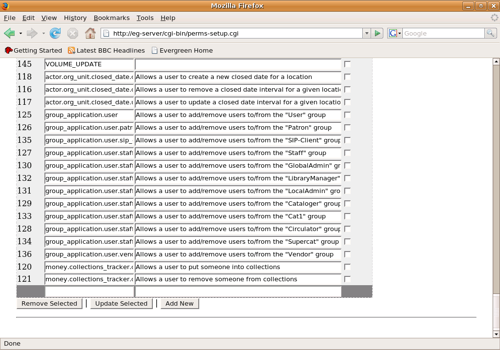Expand the URL bar history dropdown
The height and width of the screenshot is (350, 500).
click(366, 33)
